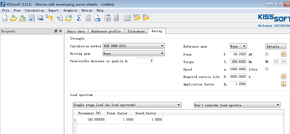Viewport: 290px width, 134px height.
Task: Switch to the Reference profile tab
Action: [106, 31]
